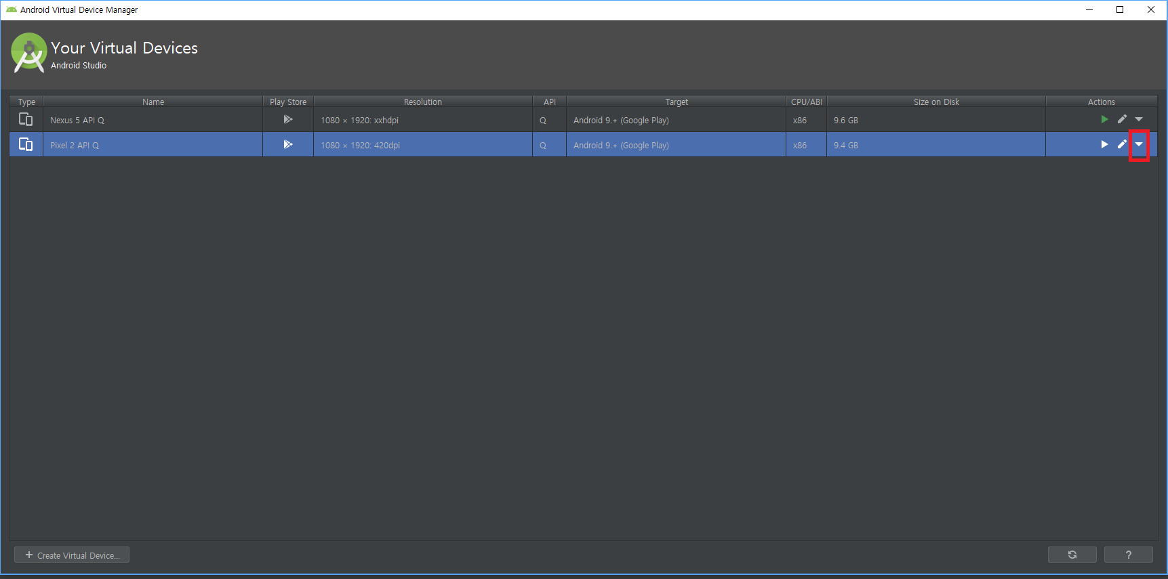Sort by the API column header

click(x=550, y=102)
